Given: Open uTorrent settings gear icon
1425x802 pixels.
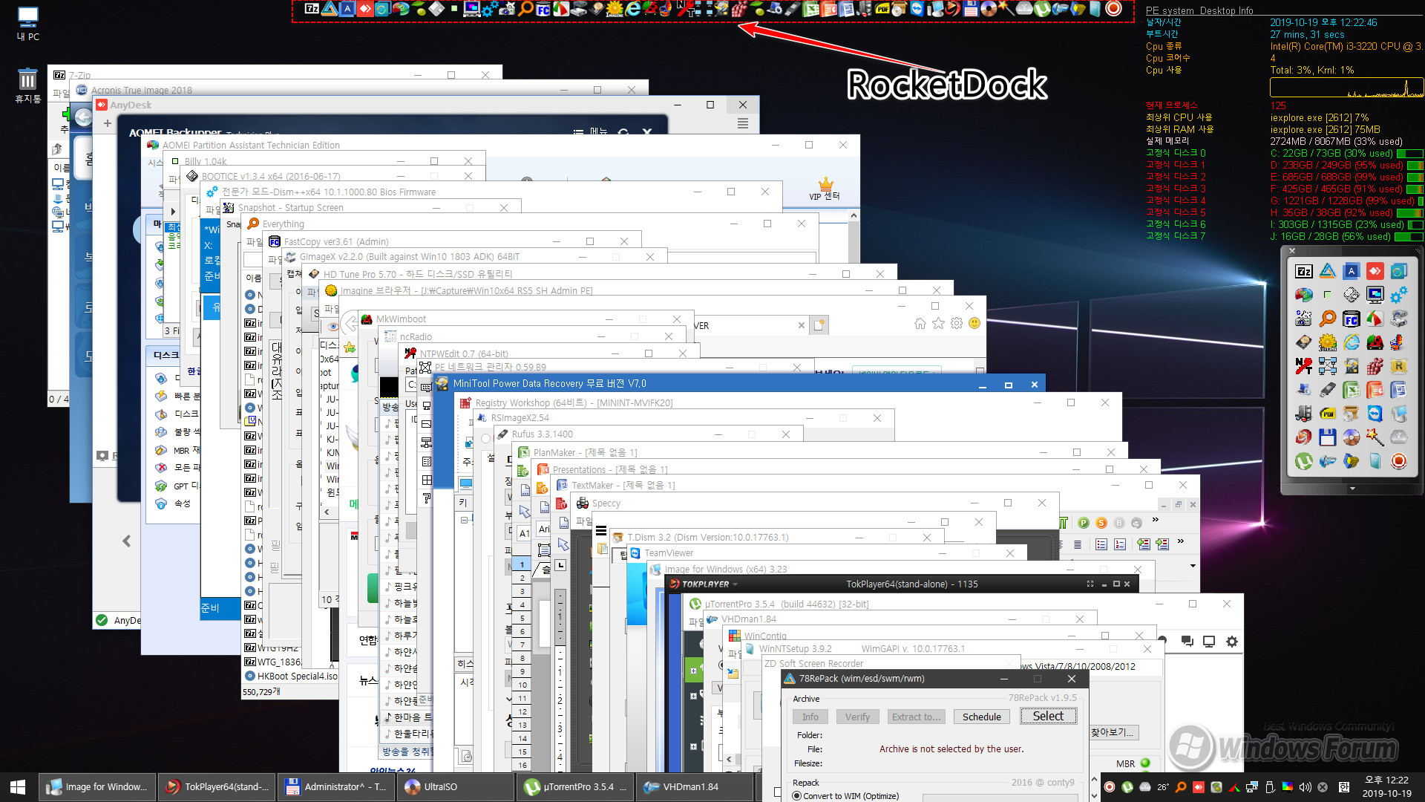Looking at the screenshot, I should 1232,642.
